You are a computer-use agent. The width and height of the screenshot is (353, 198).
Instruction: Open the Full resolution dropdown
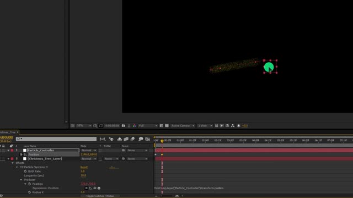point(148,126)
